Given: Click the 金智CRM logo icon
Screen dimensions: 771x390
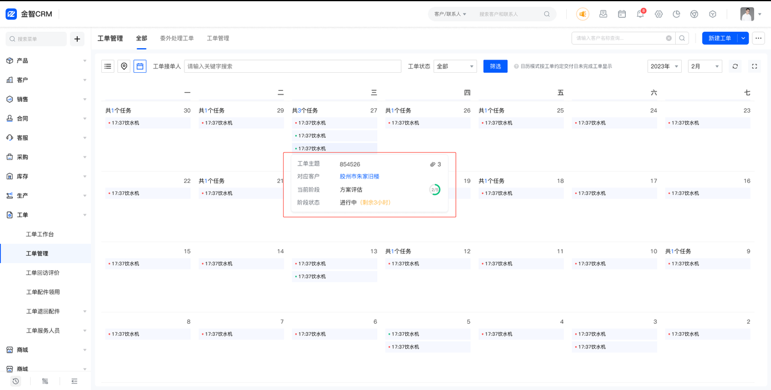Looking at the screenshot, I should click(x=11, y=14).
